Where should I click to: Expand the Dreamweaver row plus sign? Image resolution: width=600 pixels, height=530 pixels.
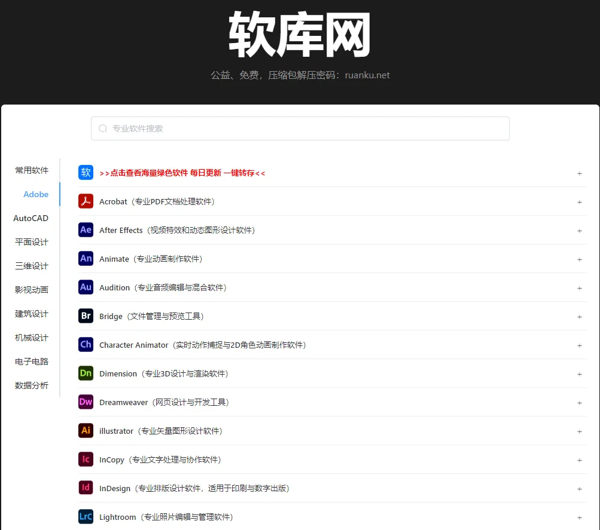point(579,403)
